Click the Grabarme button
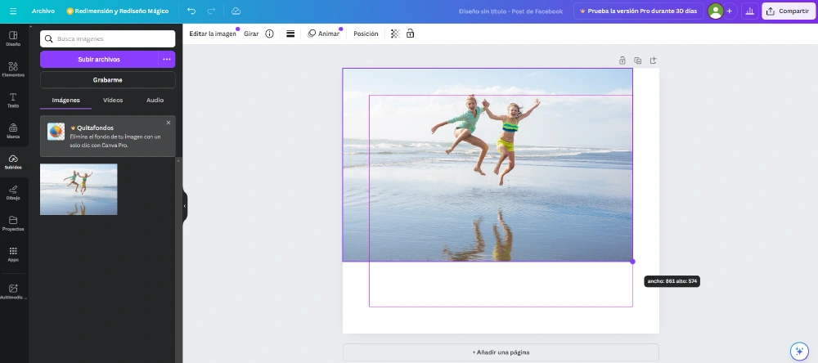 (107, 80)
